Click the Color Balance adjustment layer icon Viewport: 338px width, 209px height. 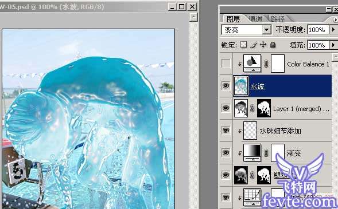coord(252,63)
